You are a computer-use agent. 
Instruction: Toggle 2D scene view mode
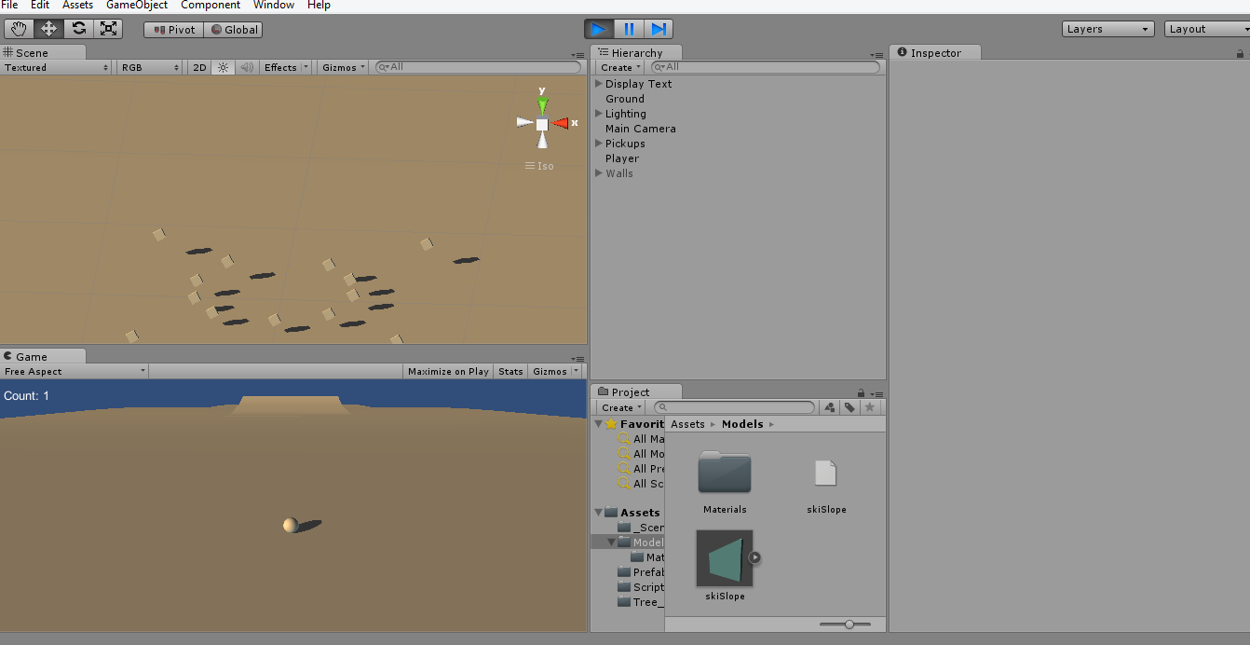[199, 67]
